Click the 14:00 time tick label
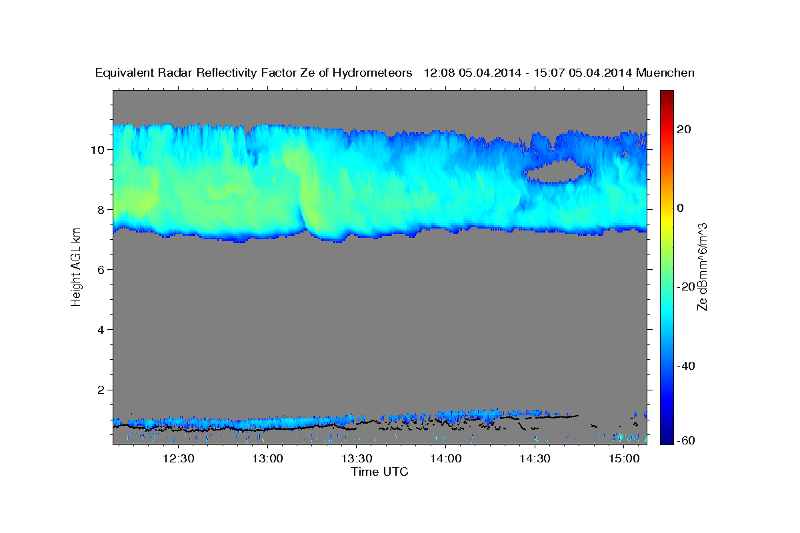The width and height of the screenshot is (800, 533). (446, 459)
